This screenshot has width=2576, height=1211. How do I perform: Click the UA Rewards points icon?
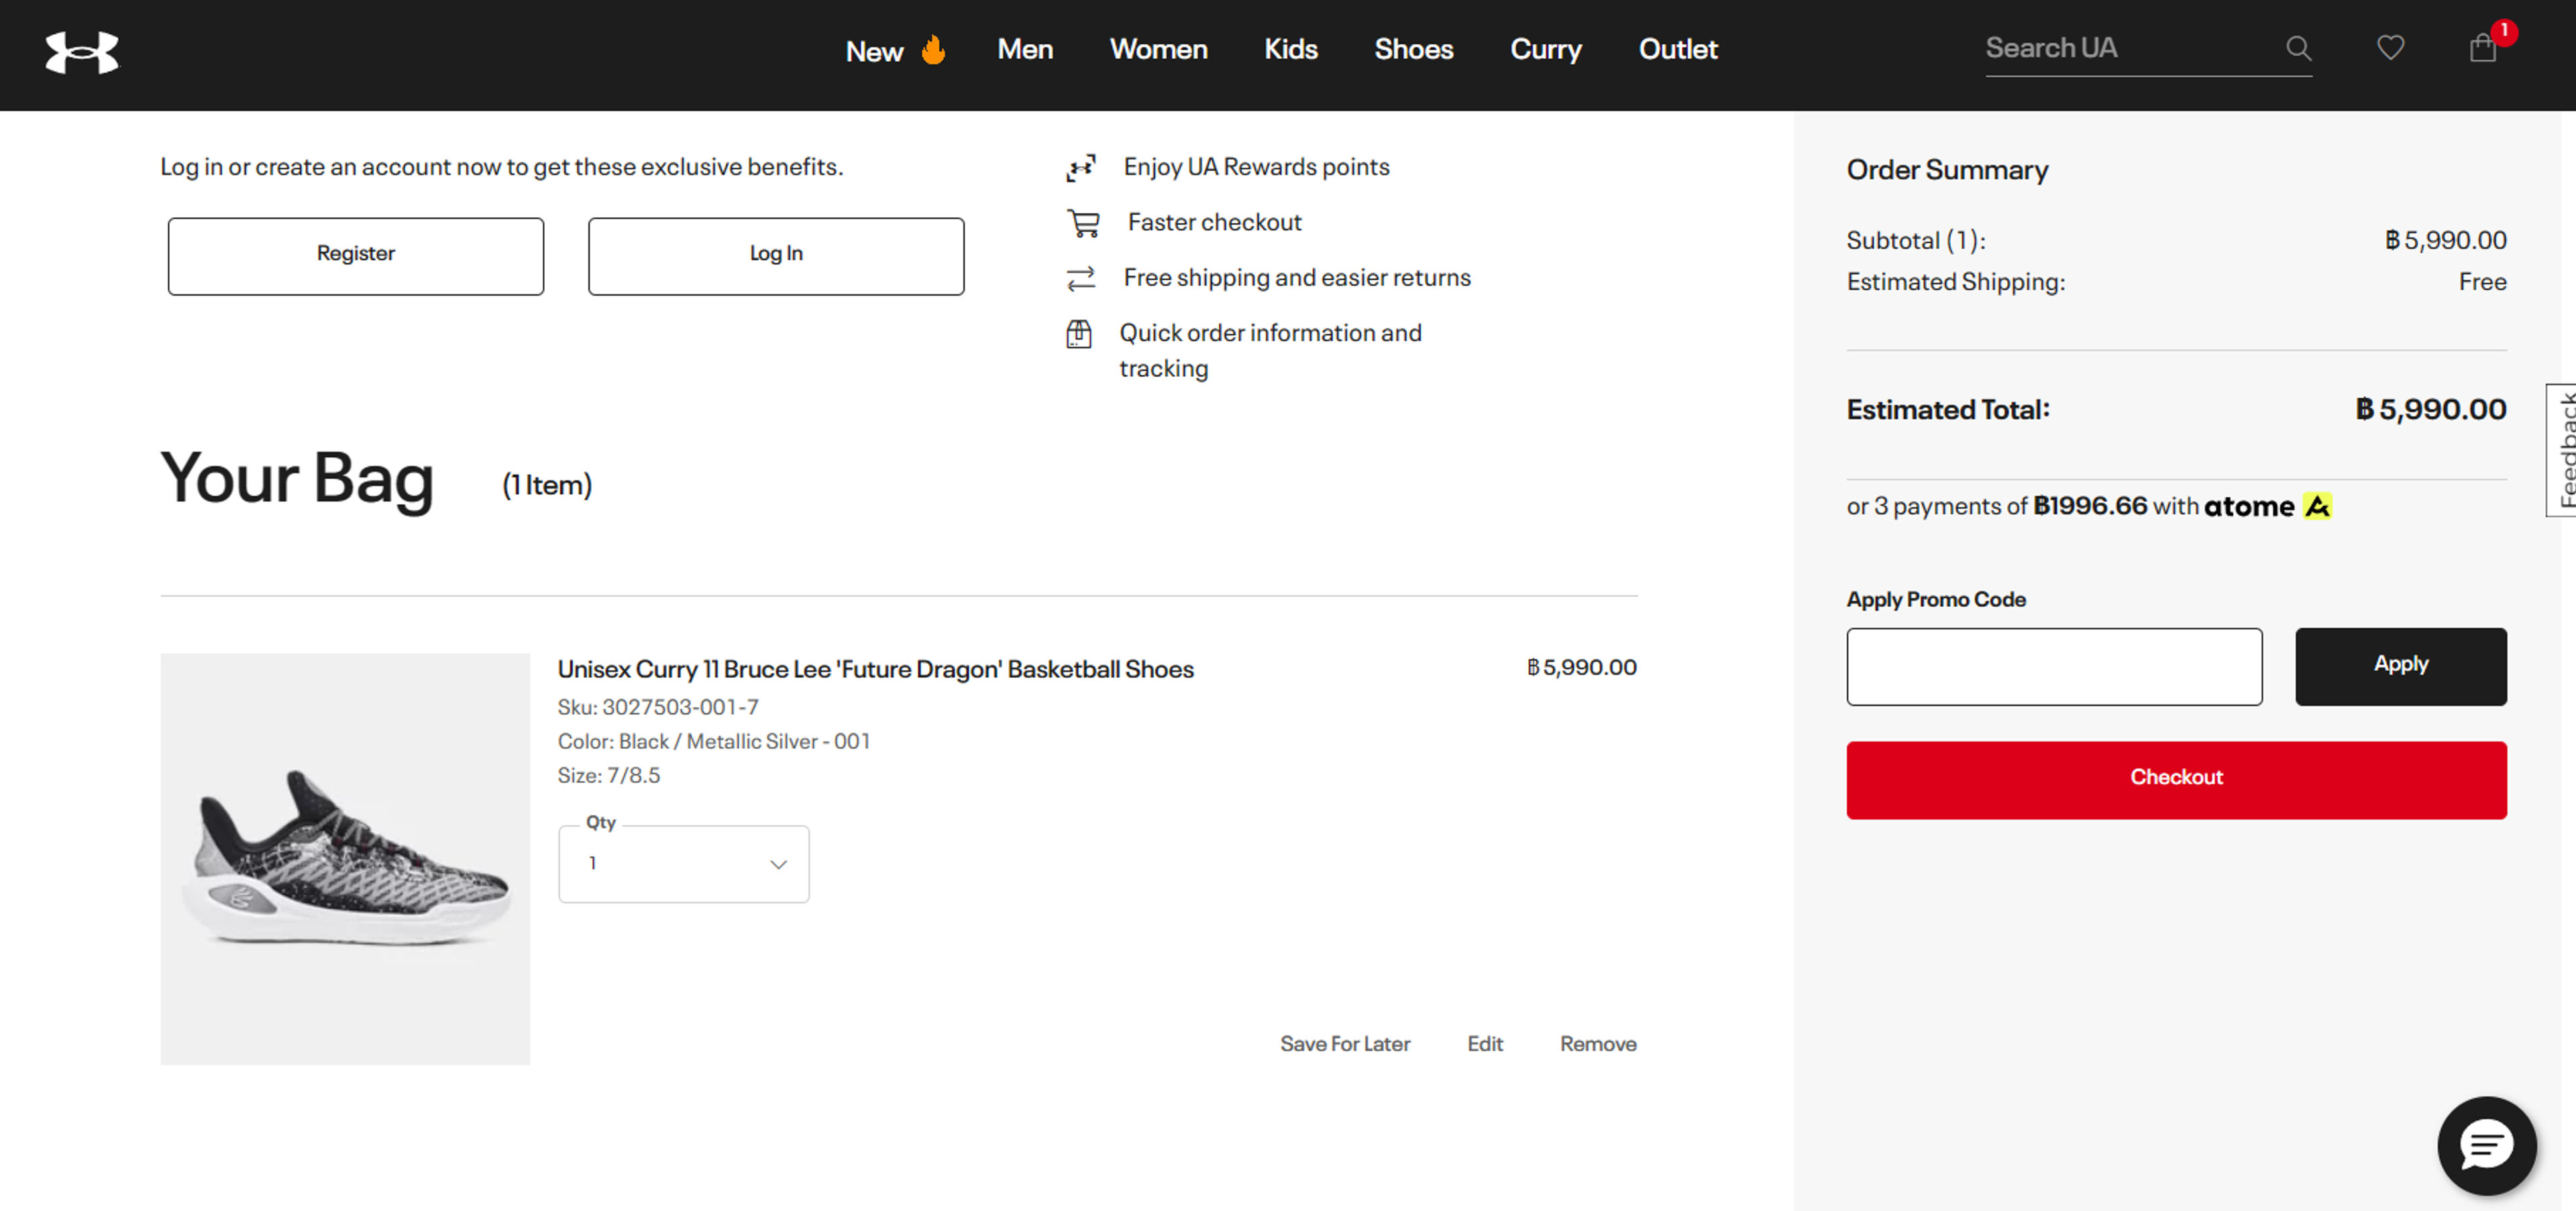[1081, 167]
